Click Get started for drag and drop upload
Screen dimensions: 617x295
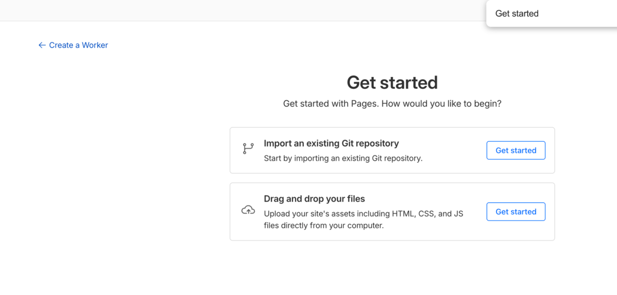(516, 211)
